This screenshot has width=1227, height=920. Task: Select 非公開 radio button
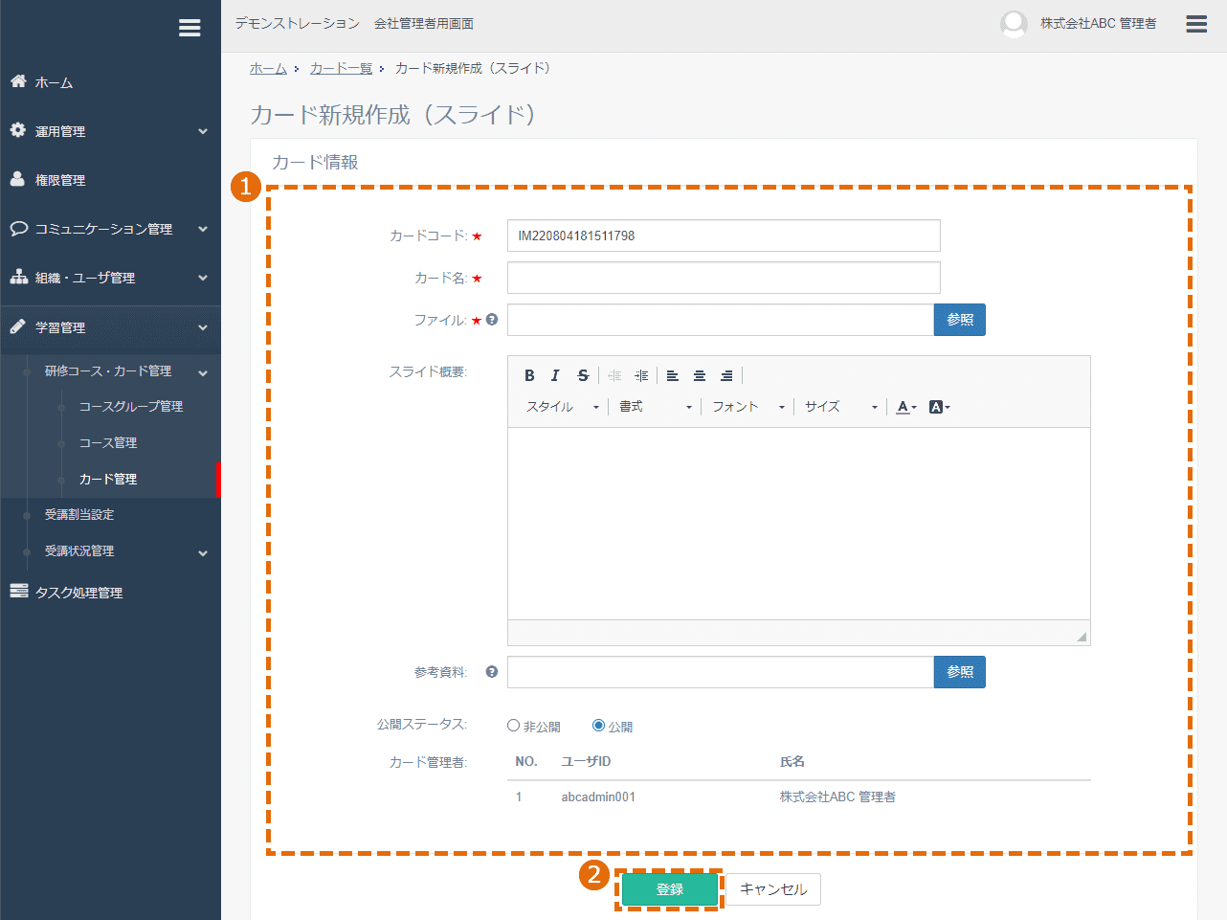(x=513, y=726)
